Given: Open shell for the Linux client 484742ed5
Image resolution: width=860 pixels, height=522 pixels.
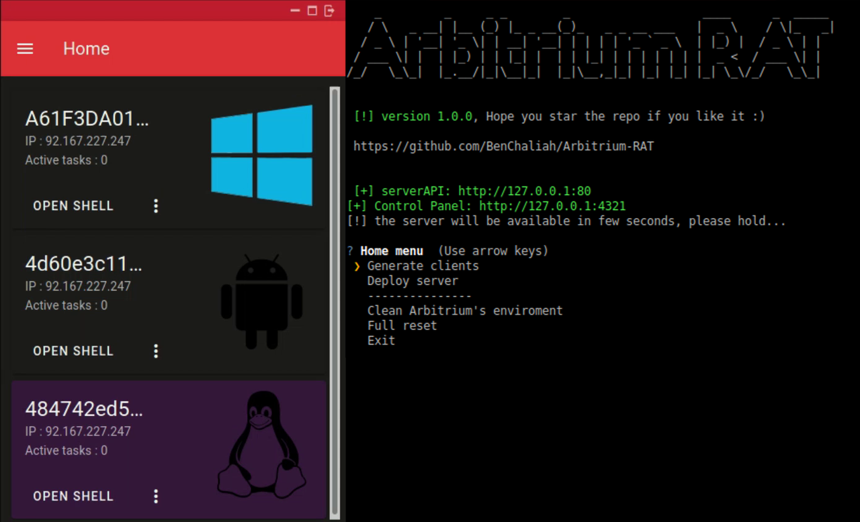Looking at the screenshot, I should 73,497.
